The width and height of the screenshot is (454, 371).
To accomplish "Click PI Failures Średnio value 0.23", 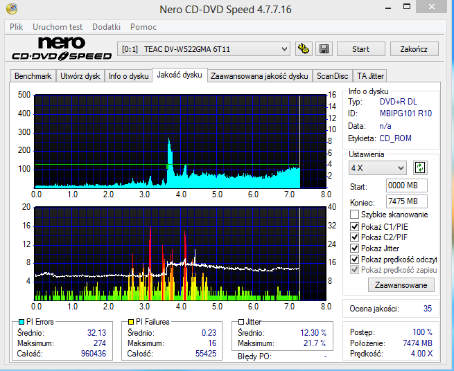I will tap(209, 333).
